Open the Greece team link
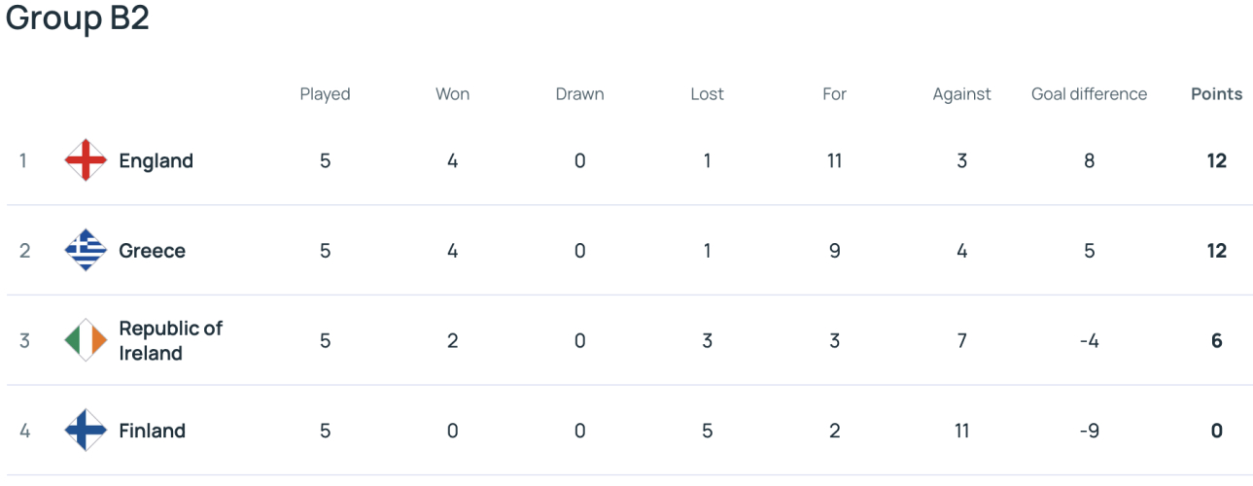This screenshot has height=486, width=1253. coord(152,251)
